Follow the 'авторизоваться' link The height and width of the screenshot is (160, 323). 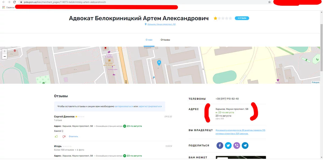124,106
